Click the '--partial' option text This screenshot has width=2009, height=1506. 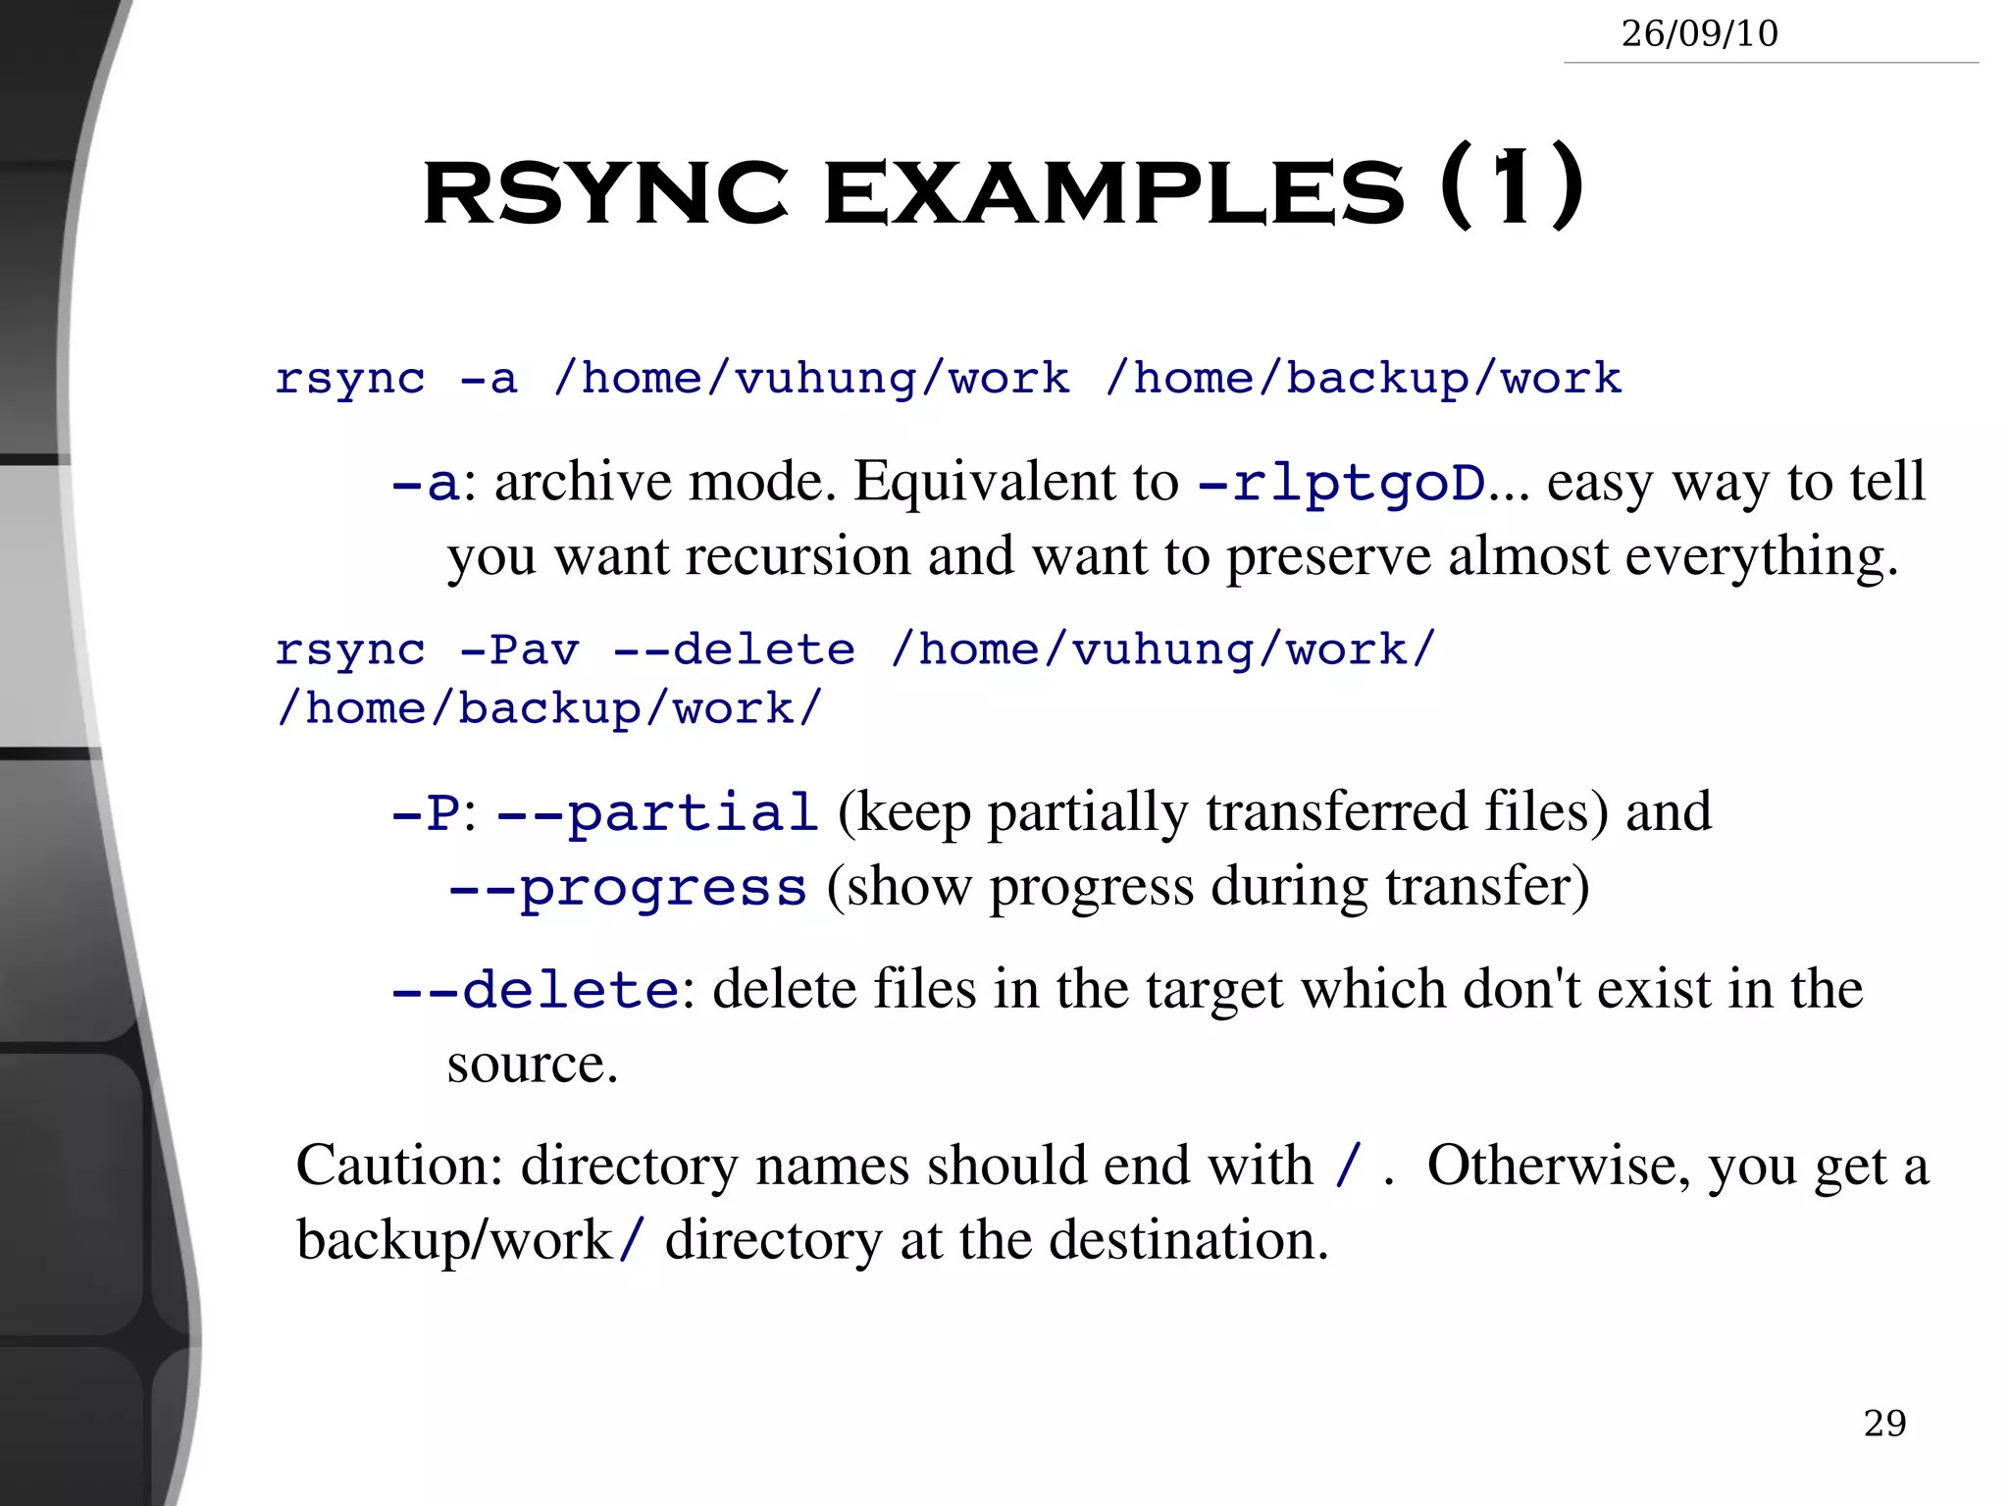tap(657, 813)
